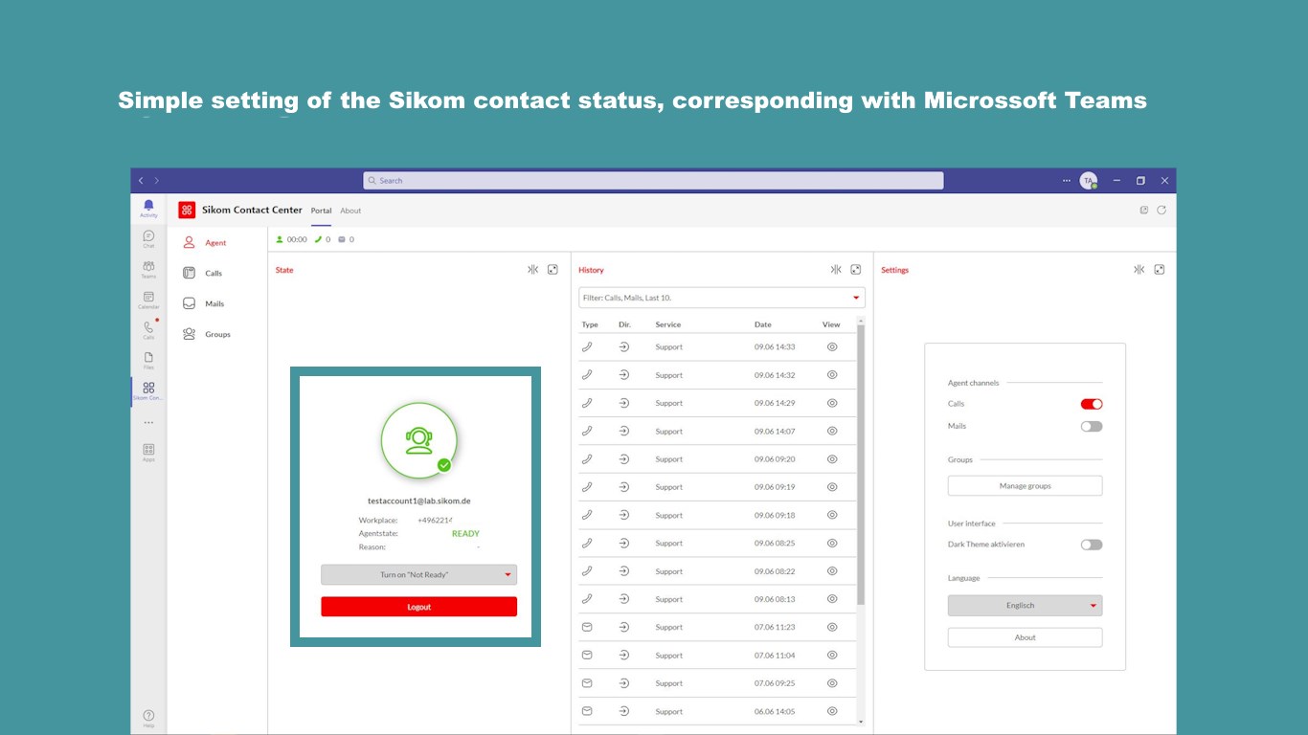Click the green headset agent avatar
The width and height of the screenshot is (1308, 735).
coord(419,440)
